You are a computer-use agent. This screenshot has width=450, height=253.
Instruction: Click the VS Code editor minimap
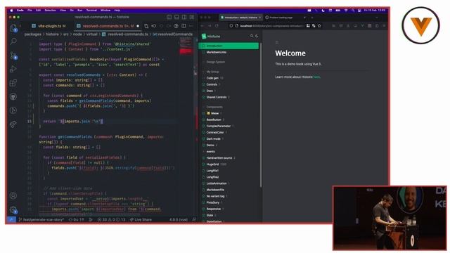186,46
